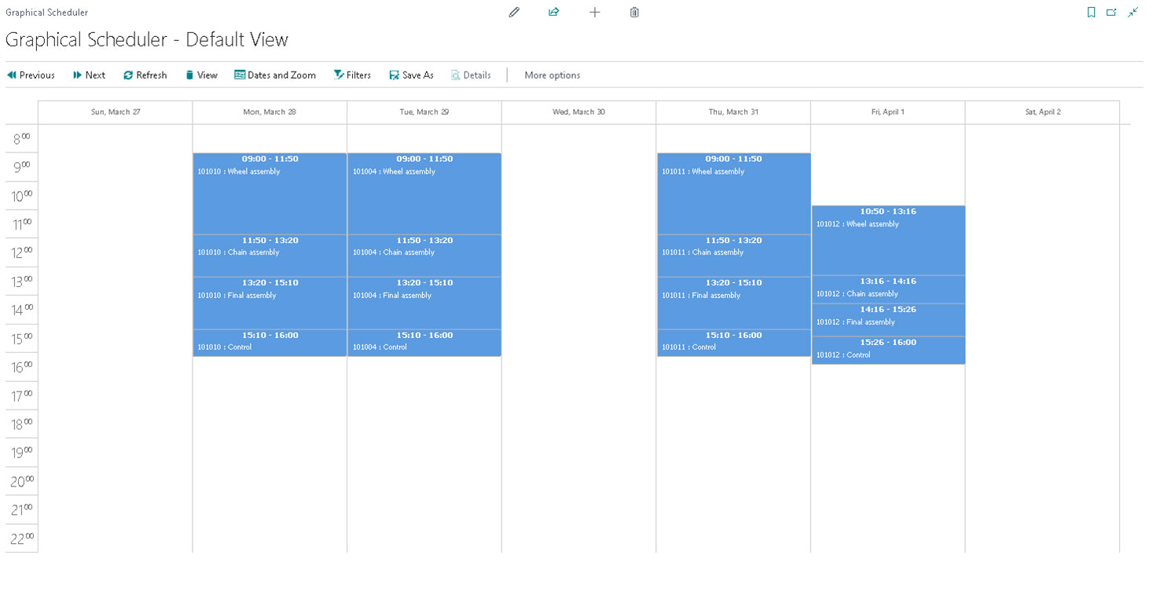Open the Filters options

click(x=352, y=75)
